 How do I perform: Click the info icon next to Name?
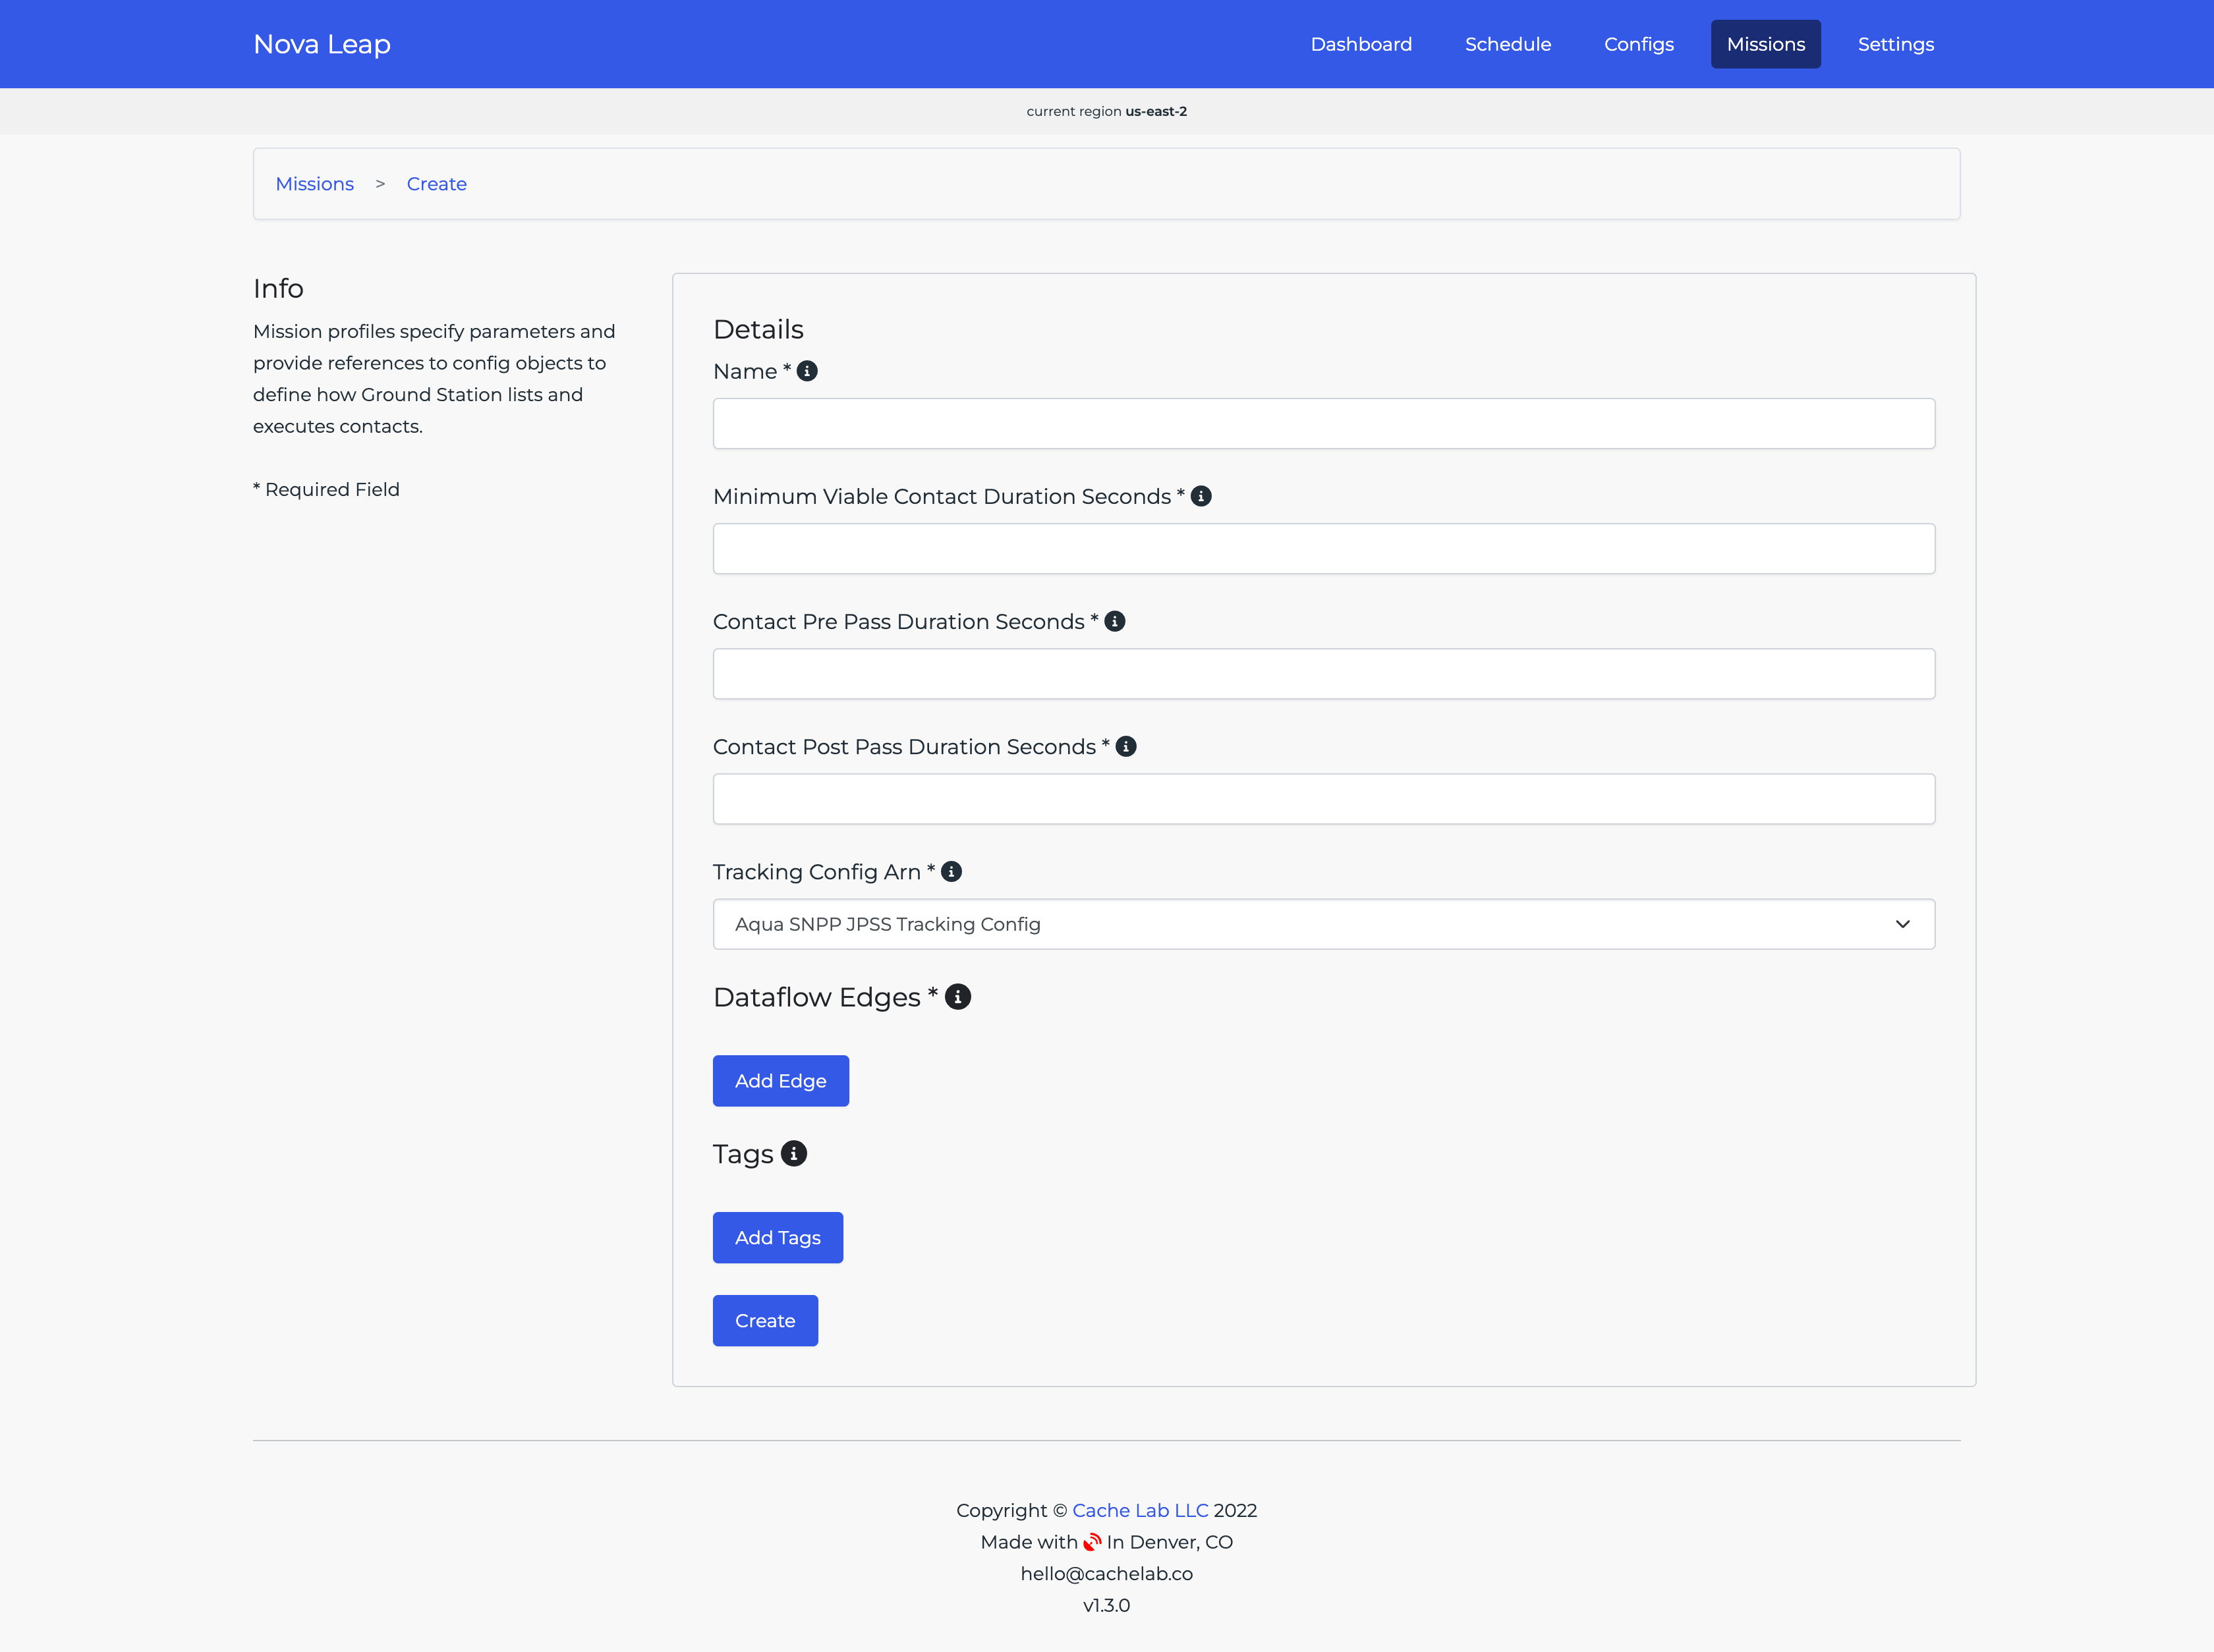[x=807, y=371]
